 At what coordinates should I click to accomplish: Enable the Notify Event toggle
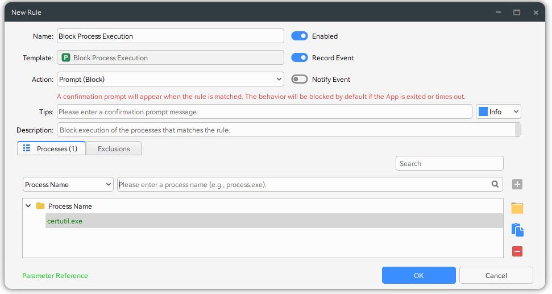point(300,80)
